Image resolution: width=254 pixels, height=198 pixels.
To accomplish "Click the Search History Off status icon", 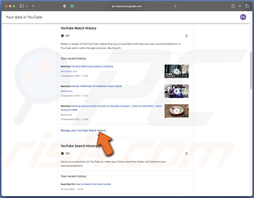I will (x=62, y=153).
